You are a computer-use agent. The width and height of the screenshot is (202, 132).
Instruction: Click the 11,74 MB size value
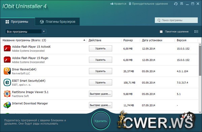(129, 105)
